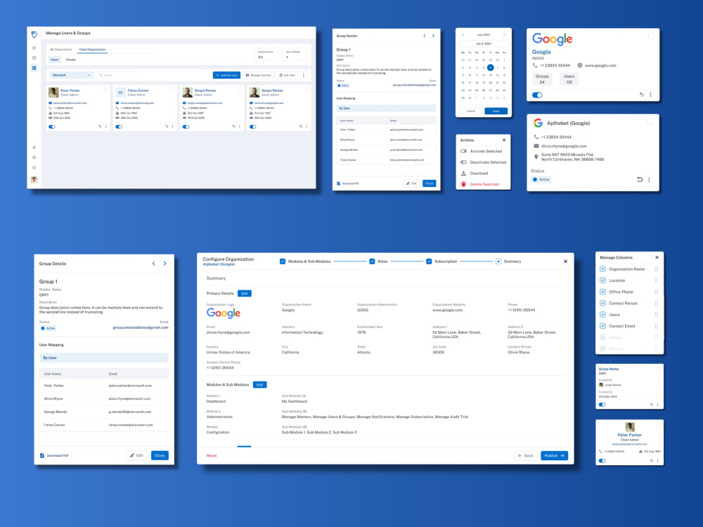703x527 pixels.
Task: Click the profile avatar at the sidebar bottom
Action: (x=34, y=180)
